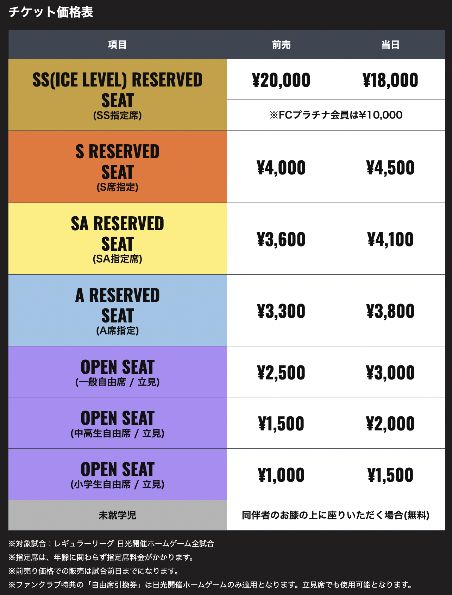
Task: Click OPEN SEAT 小学生自由席 row label
Action: click(x=118, y=474)
